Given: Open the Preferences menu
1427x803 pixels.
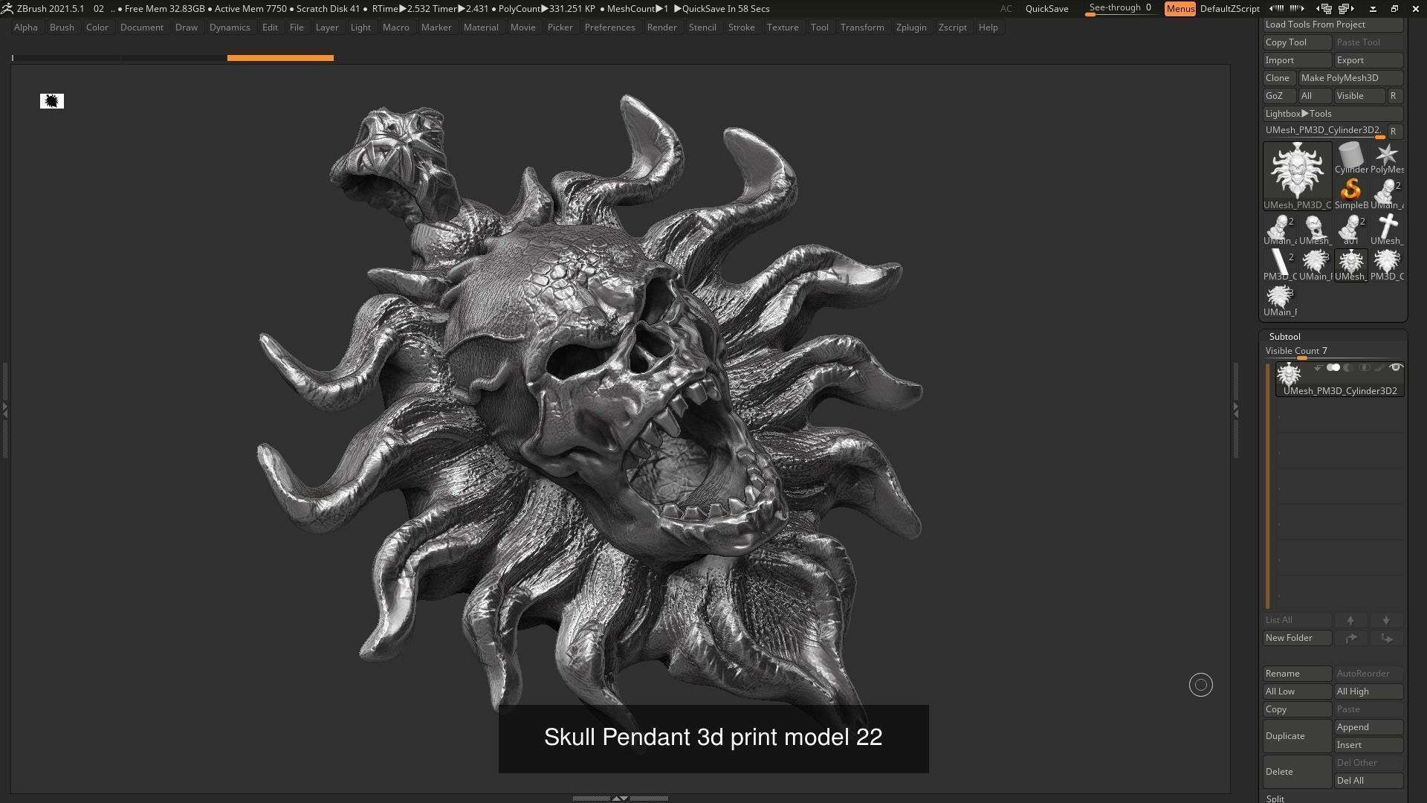Looking at the screenshot, I should pyautogui.click(x=609, y=28).
